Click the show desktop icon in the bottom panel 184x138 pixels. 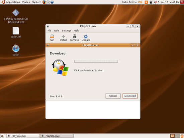click(x=2, y=136)
